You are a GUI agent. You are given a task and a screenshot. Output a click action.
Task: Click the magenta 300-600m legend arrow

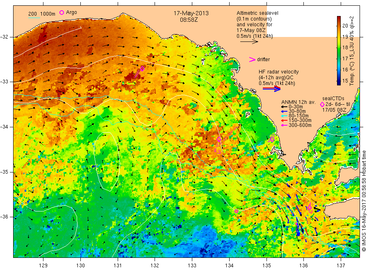tap(284, 125)
